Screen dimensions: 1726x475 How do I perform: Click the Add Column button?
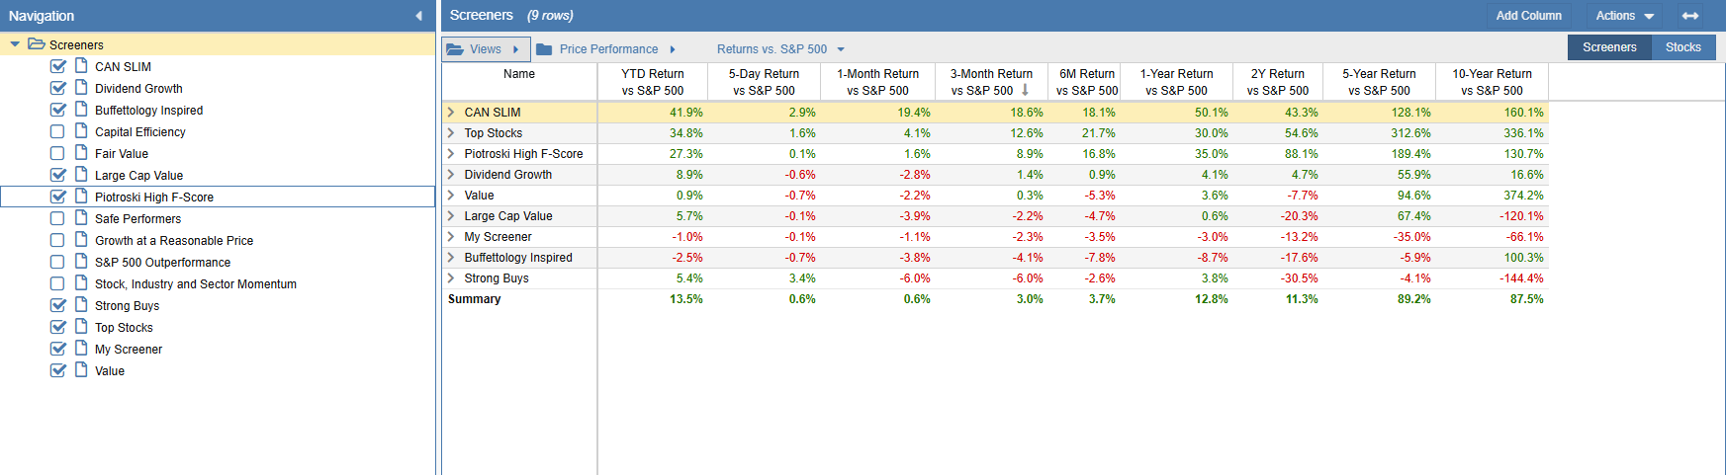1528,16
